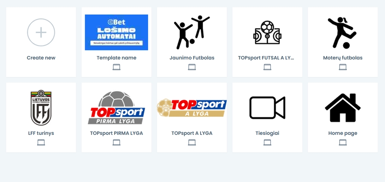Click the laptop icon under LFF turinys

41,143
